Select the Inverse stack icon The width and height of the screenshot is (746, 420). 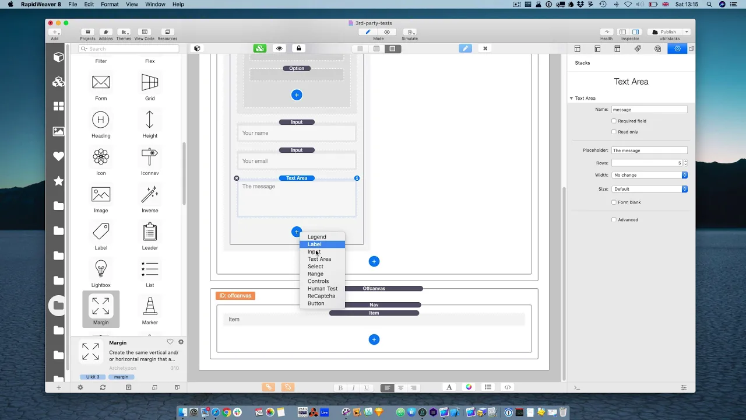(150, 194)
